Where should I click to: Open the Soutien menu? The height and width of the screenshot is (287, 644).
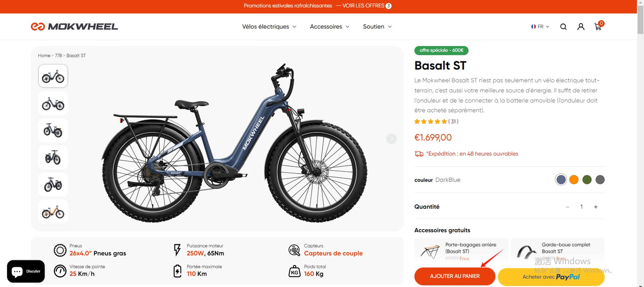377,27
